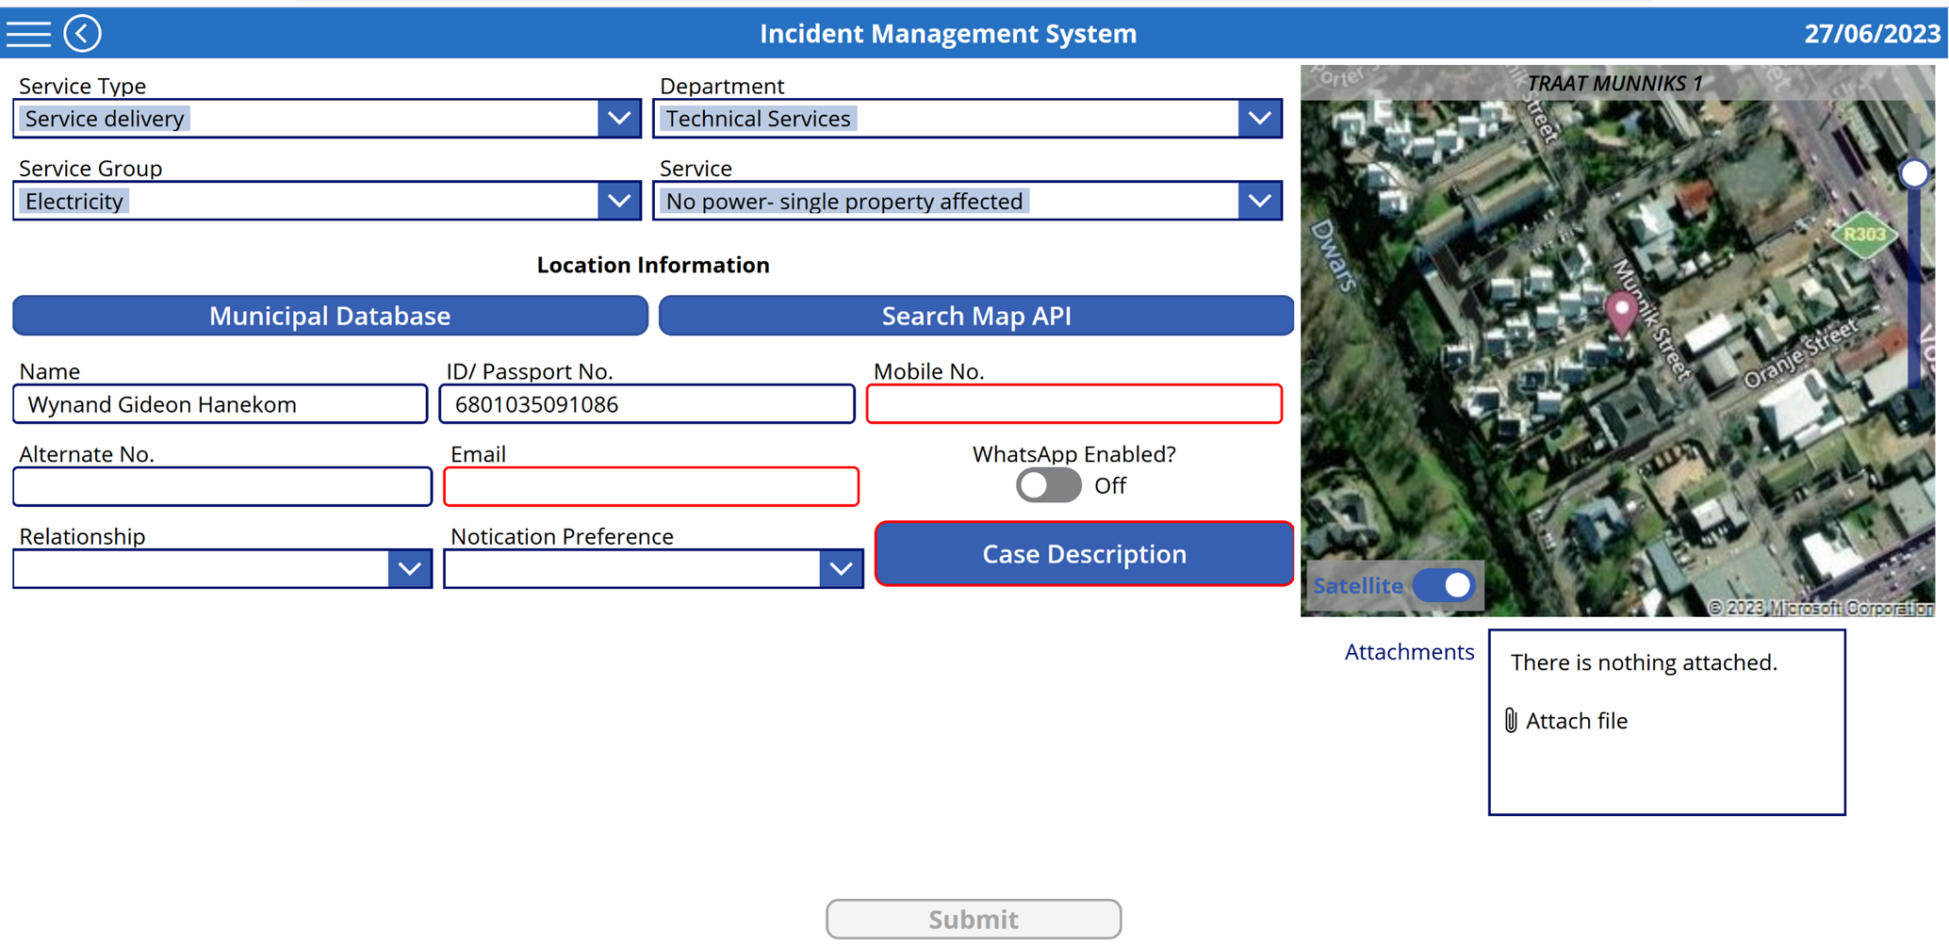
Task: Expand the Service Type dropdown
Action: click(x=619, y=119)
